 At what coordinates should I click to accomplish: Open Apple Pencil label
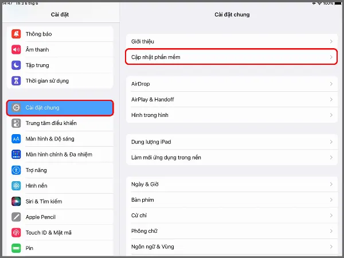(41, 217)
